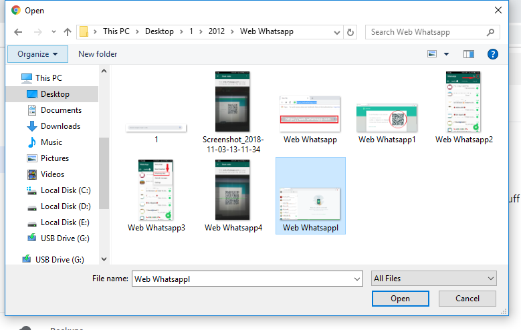Open Documents in the navigation pane

[54, 110]
